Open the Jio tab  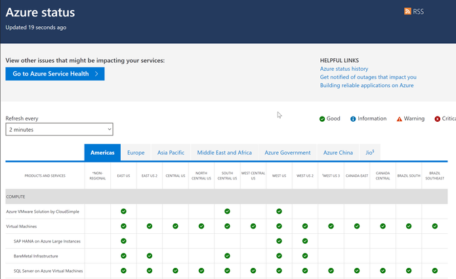coord(370,153)
